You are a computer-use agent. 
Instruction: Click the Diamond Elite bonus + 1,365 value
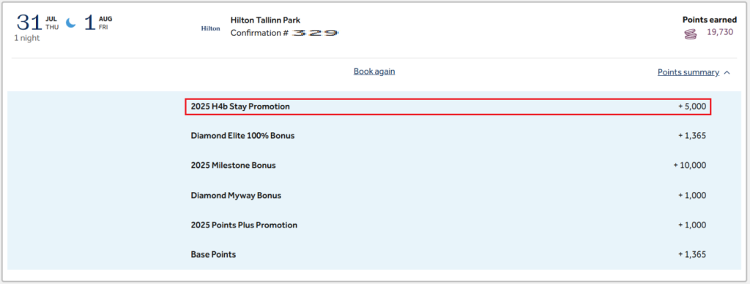coord(692,136)
